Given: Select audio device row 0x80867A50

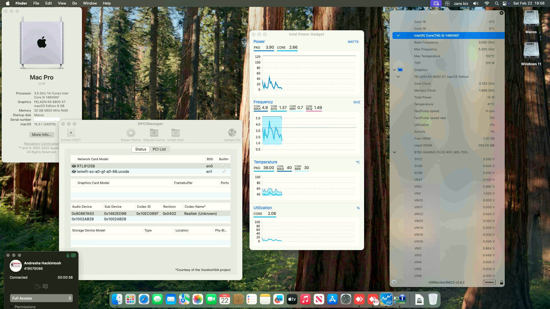Looking at the screenshot, I should point(151,213).
